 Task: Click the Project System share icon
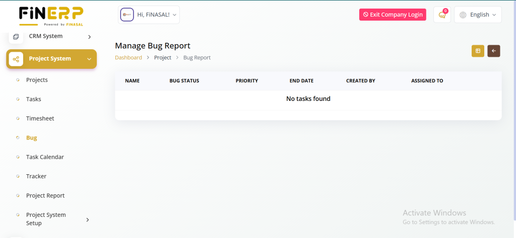pyautogui.click(x=16, y=59)
